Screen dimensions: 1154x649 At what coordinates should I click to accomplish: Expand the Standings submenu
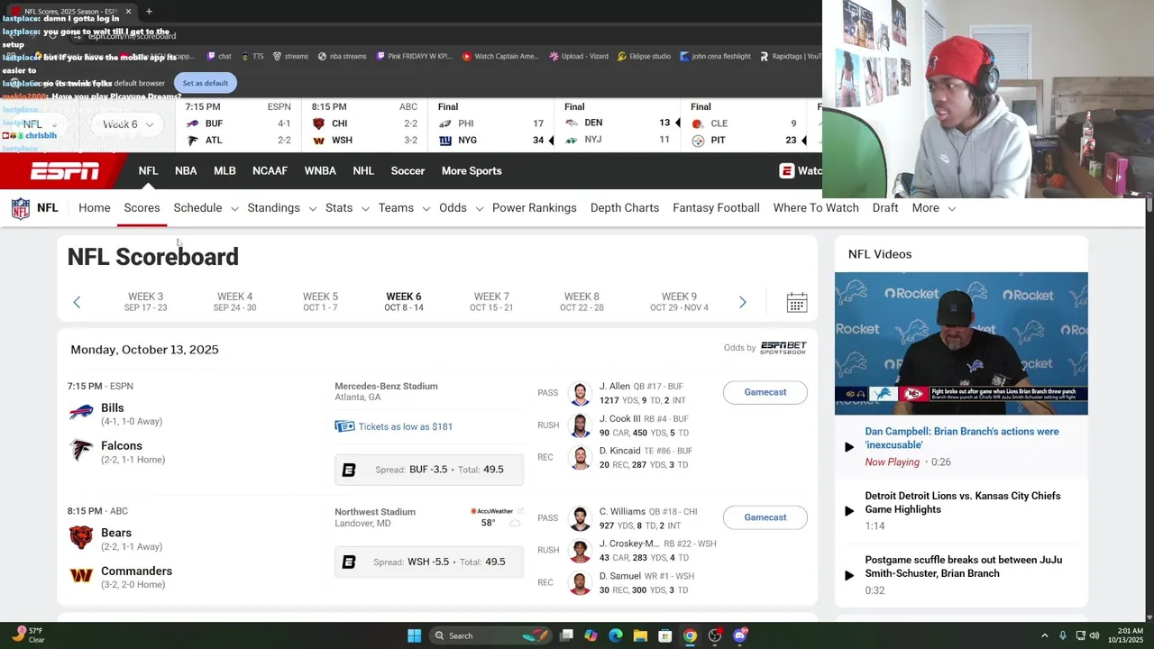point(313,209)
